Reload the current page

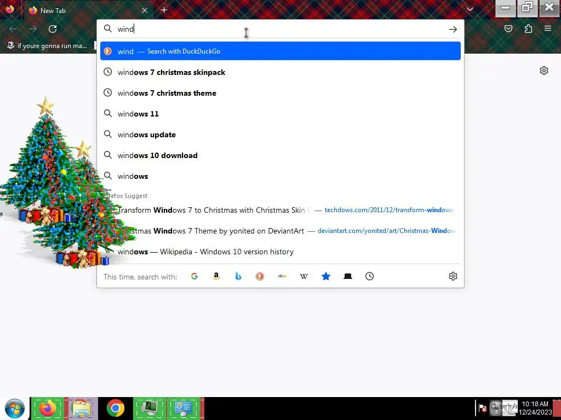[x=53, y=29]
